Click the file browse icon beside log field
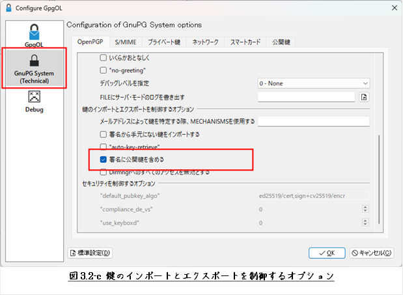The width and height of the screenshot is (403, 295). tap(365, 97)
